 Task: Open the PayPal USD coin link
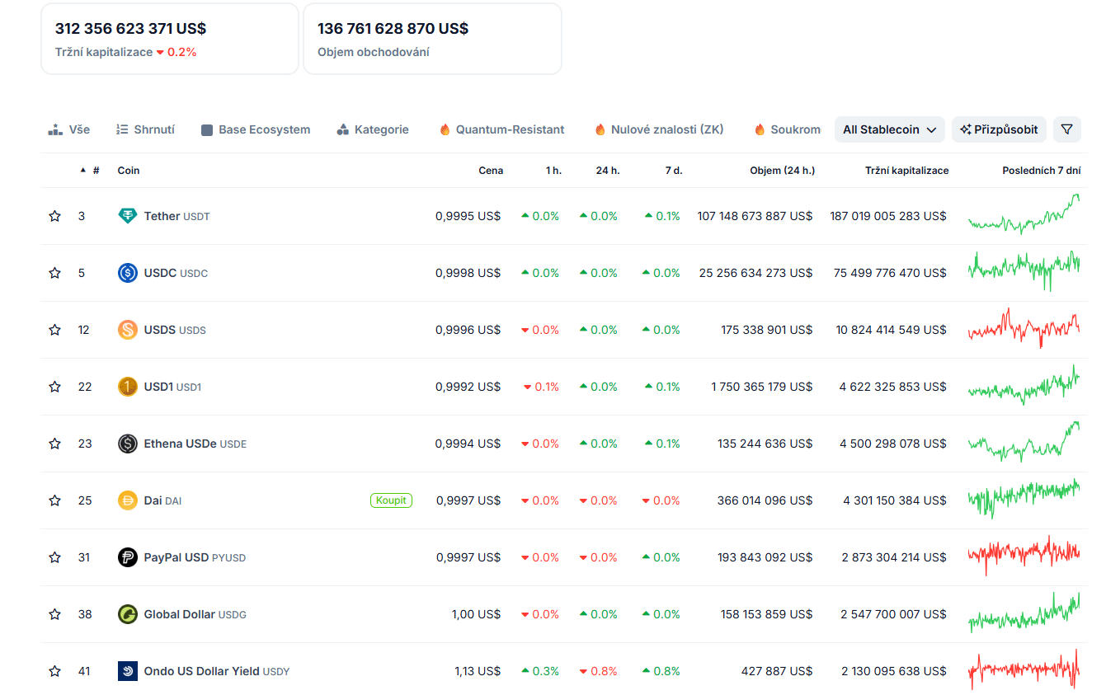(x=195, y=557)
